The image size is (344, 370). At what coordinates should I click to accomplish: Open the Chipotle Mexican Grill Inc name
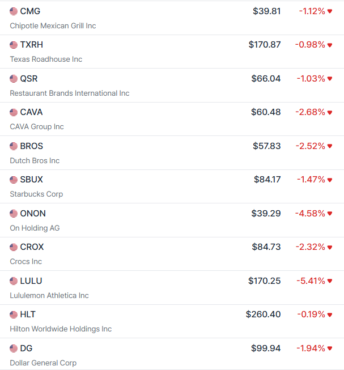(x=53, y=26)
